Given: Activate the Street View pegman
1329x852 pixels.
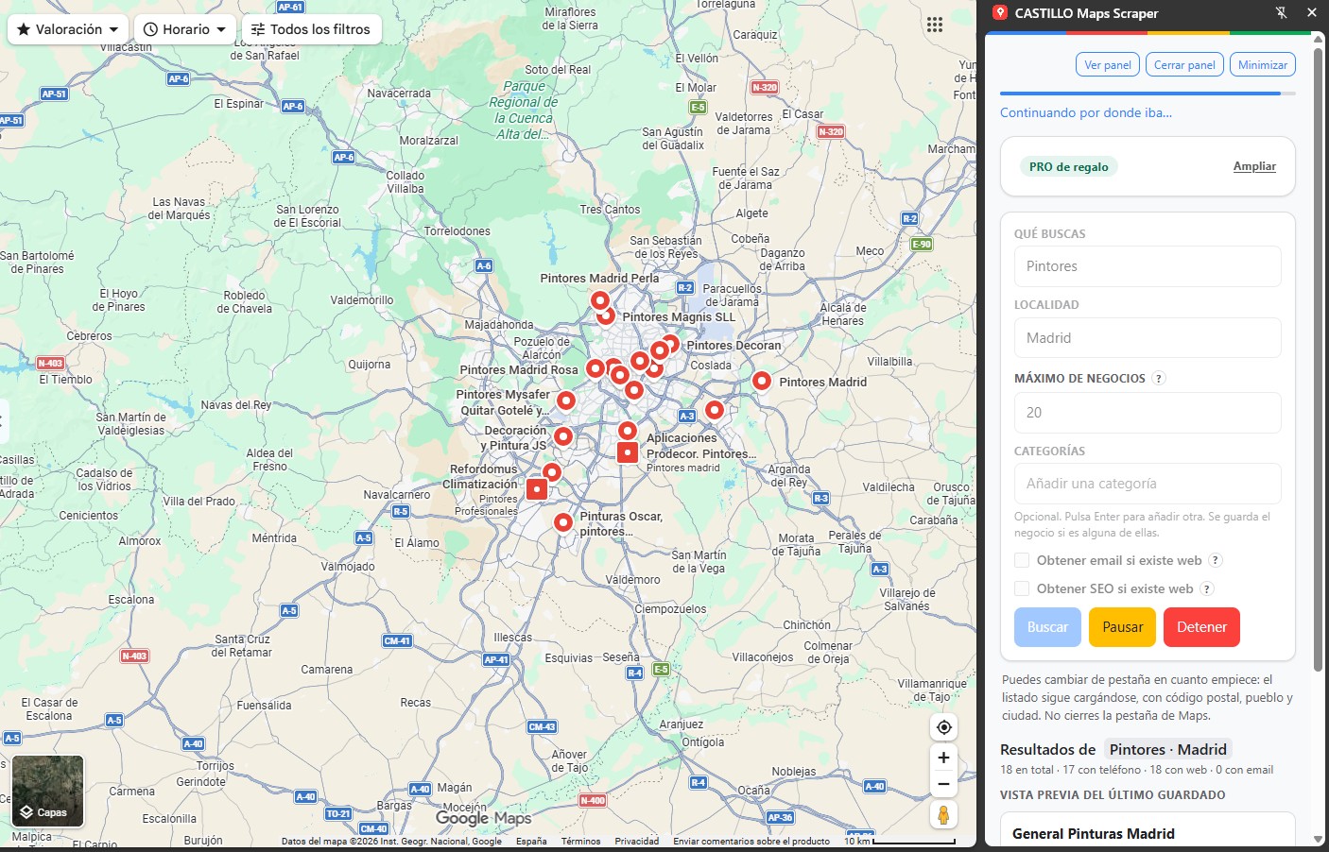Looking at the screenshot, I should (943, 814).
